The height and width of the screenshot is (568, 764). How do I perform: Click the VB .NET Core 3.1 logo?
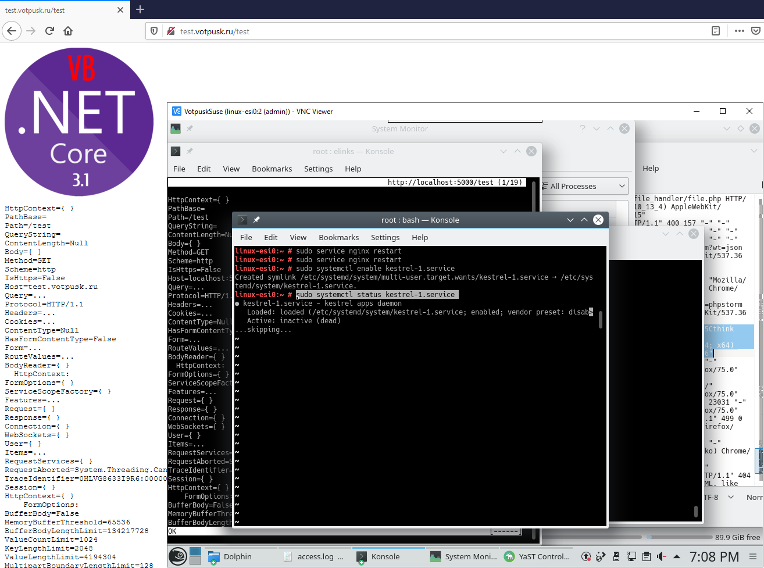[x=79, y=122]
